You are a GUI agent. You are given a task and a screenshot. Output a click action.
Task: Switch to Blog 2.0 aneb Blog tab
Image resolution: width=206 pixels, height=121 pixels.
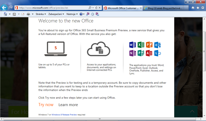[x=163, y=8]
